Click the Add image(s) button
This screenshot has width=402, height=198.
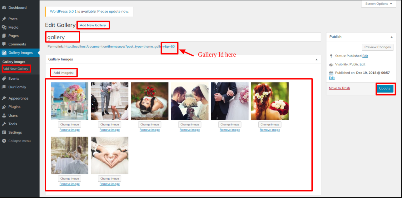pyautogui.click(x=64, y=73)
